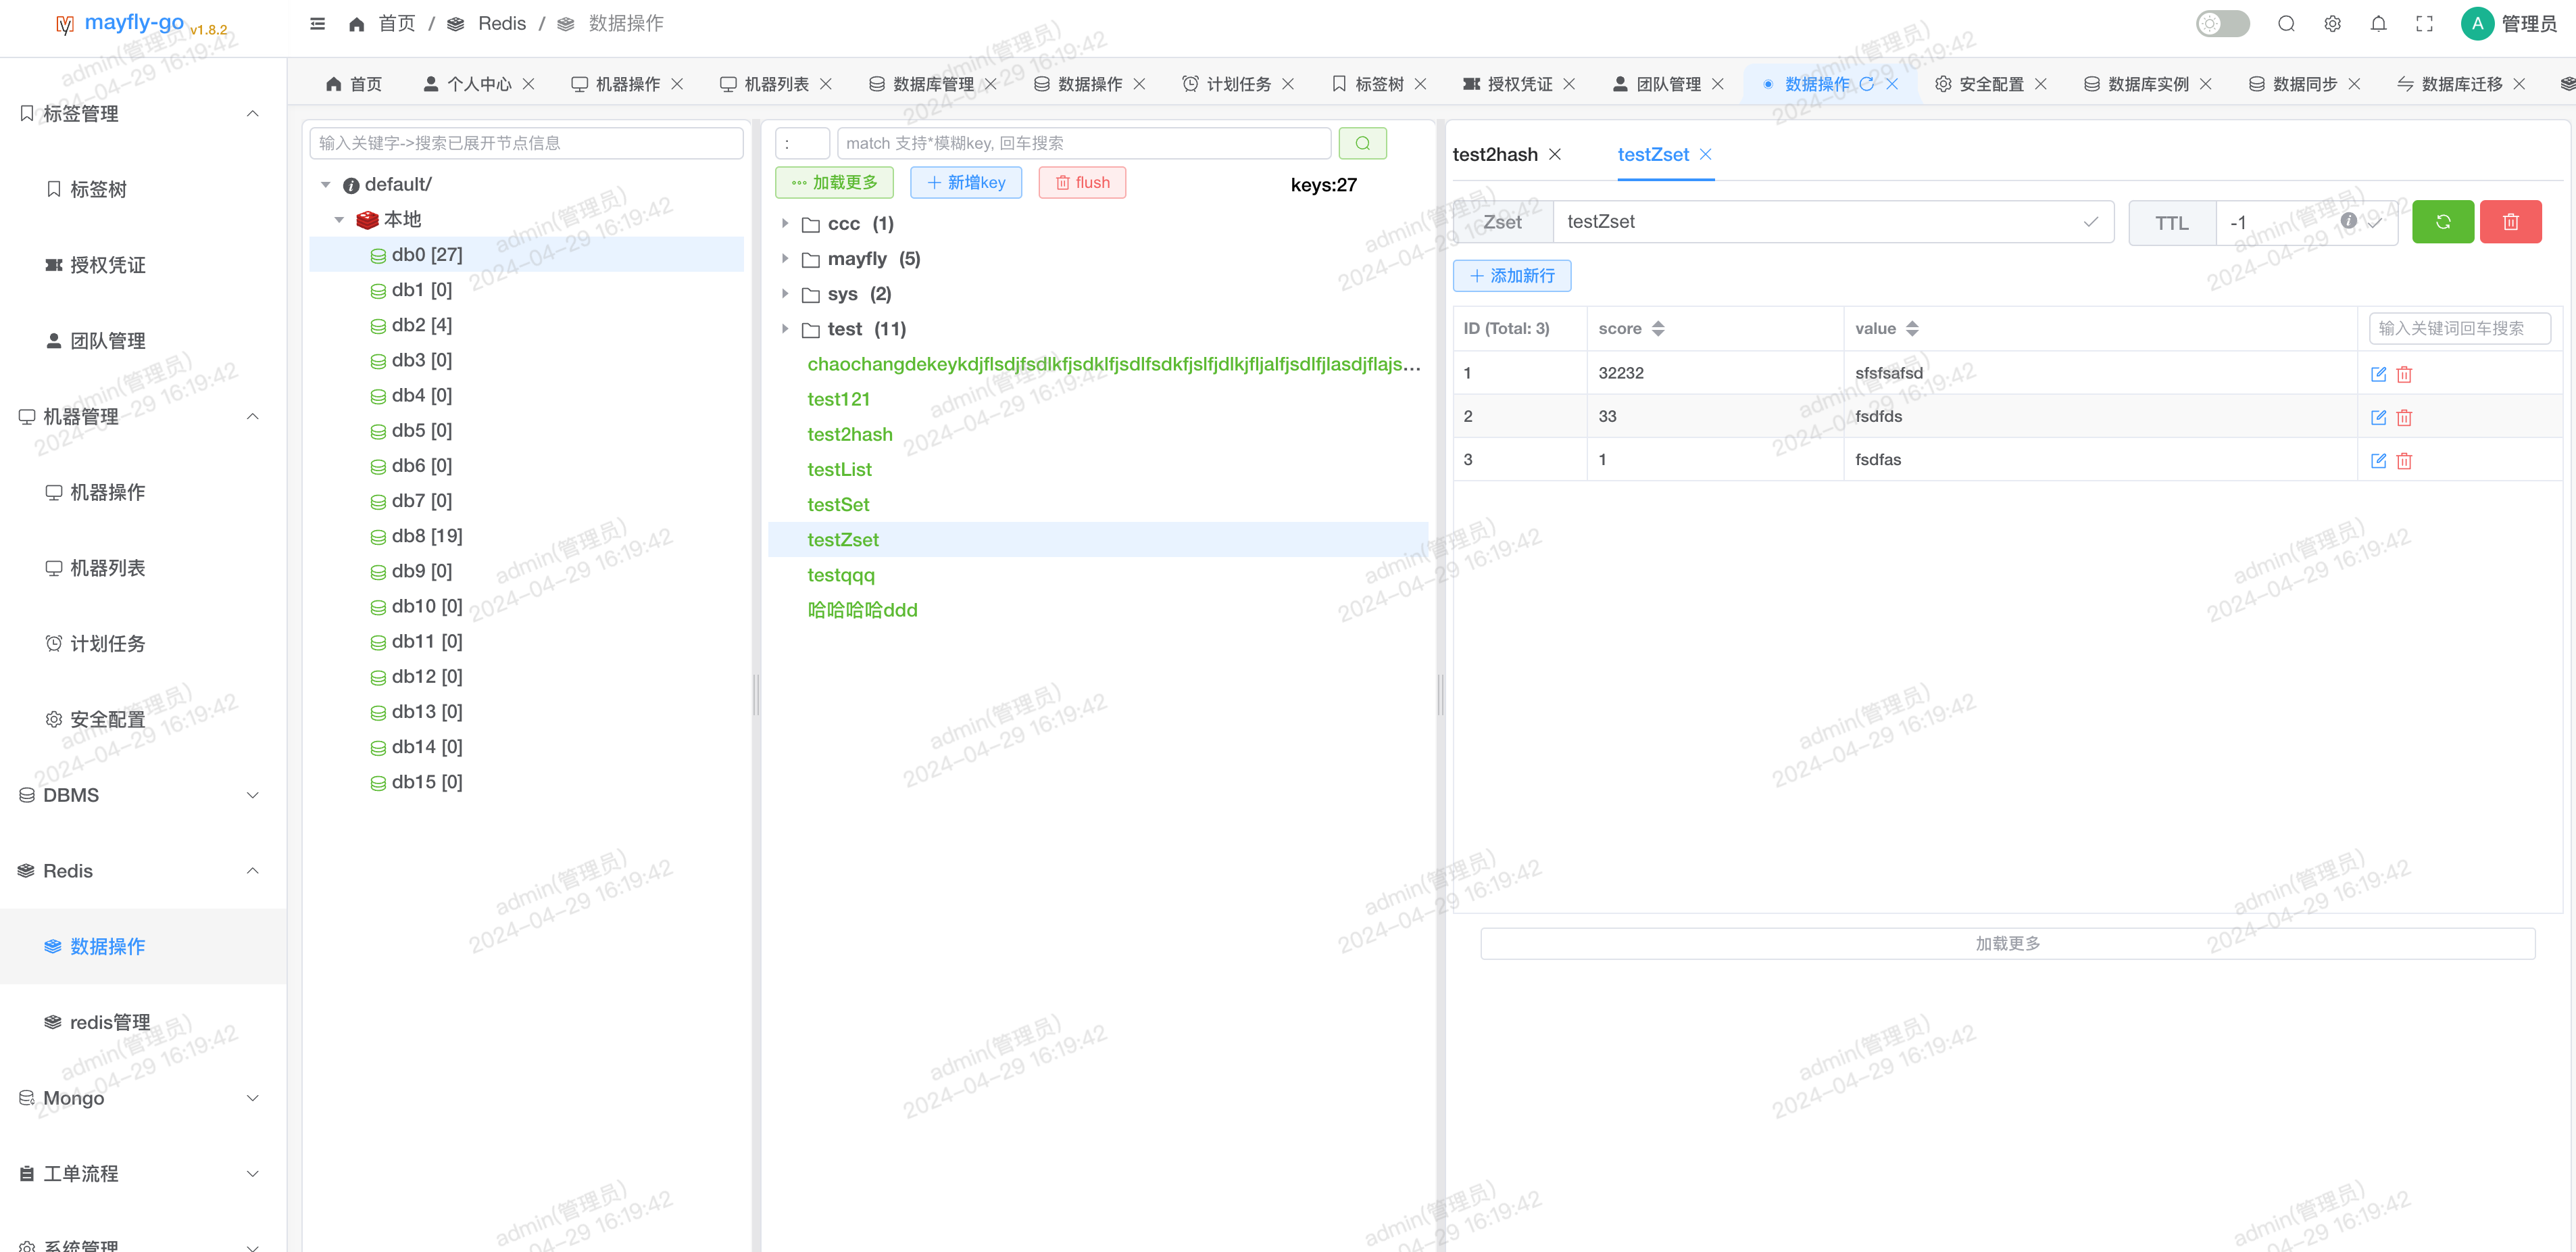Click the green key search button
The height and width of the screenshot is (1252, 2576).
pos(1362,143)
